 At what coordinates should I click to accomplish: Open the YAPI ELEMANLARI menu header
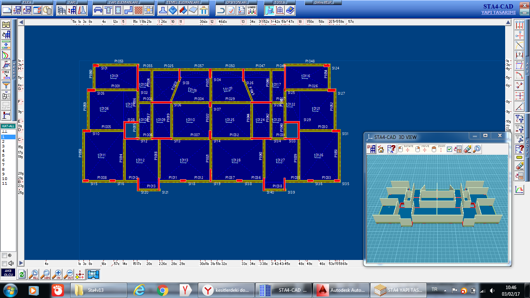point(123,2)
